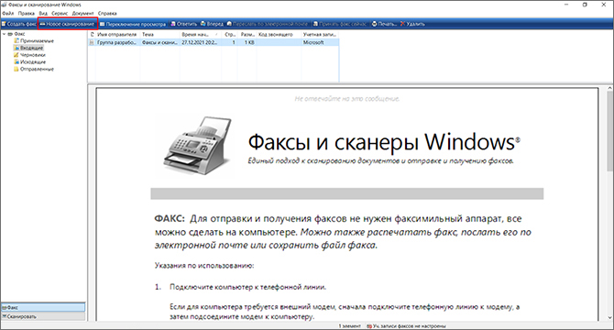This screenshot has width=614, height=330.
Task: Start Новое сканирование from the toolbar
Action: click(x=67, y=24)
